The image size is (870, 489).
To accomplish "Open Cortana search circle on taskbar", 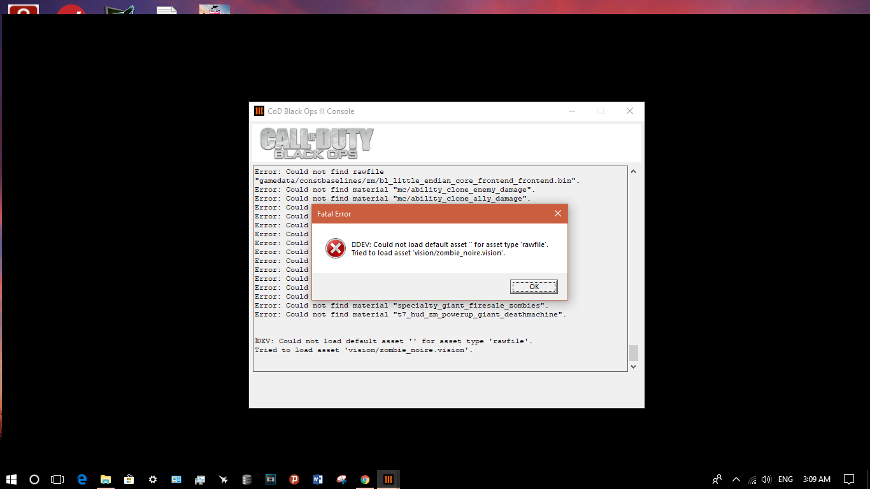I will click(34, 479).
